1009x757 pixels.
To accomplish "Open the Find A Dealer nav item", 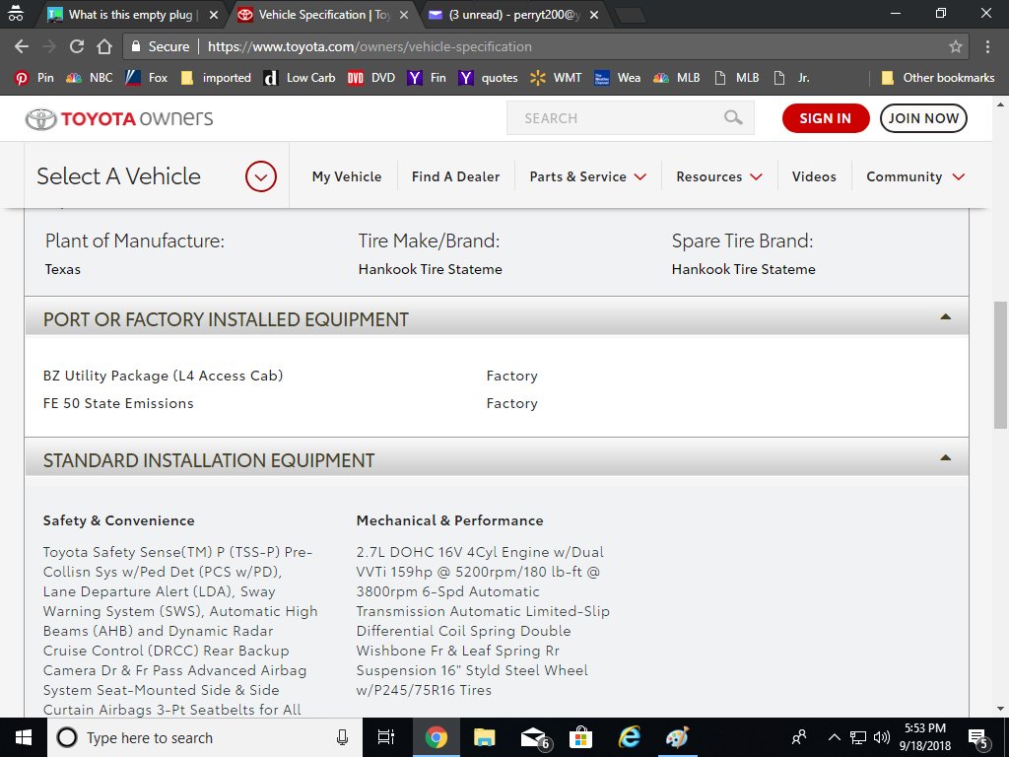I will click(455, 176).
